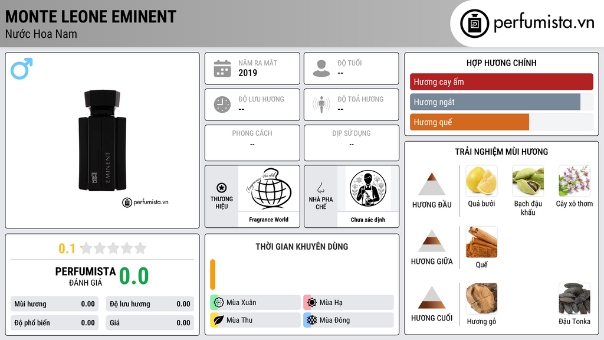Click the calendar icon beside Năm ra mắt
The height and width of the screenshot is (340, 604).
click(222, 68)
